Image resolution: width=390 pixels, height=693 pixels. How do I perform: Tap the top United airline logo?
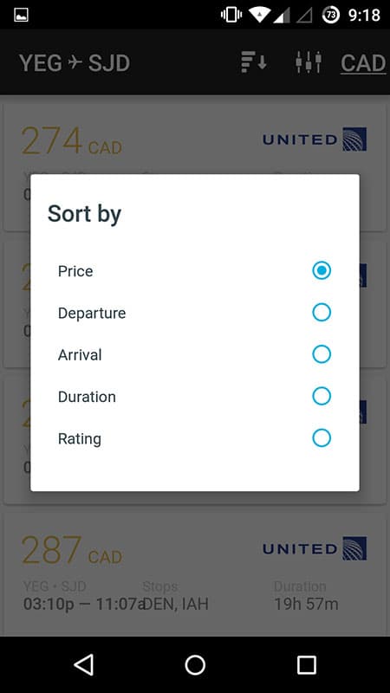pyautogui.click(x=314, y=139)
